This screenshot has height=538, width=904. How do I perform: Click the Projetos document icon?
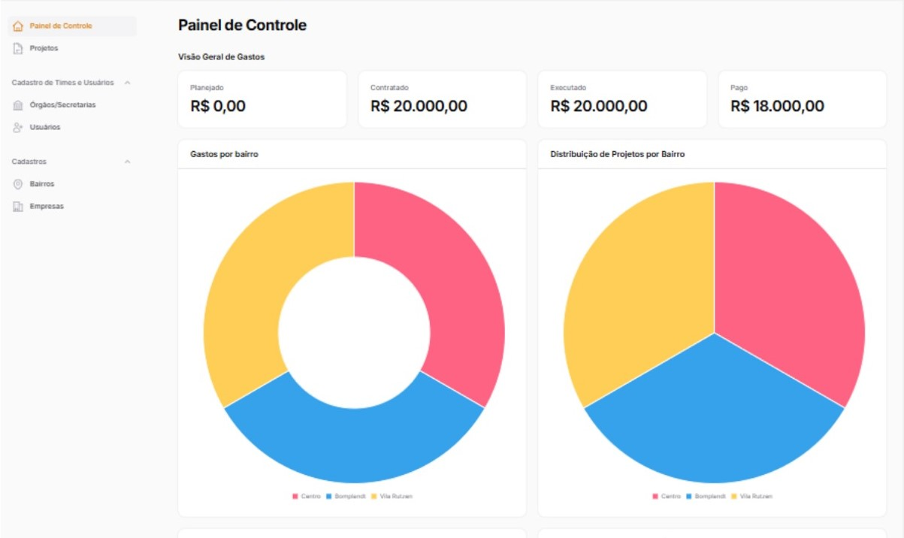point(18,49)
